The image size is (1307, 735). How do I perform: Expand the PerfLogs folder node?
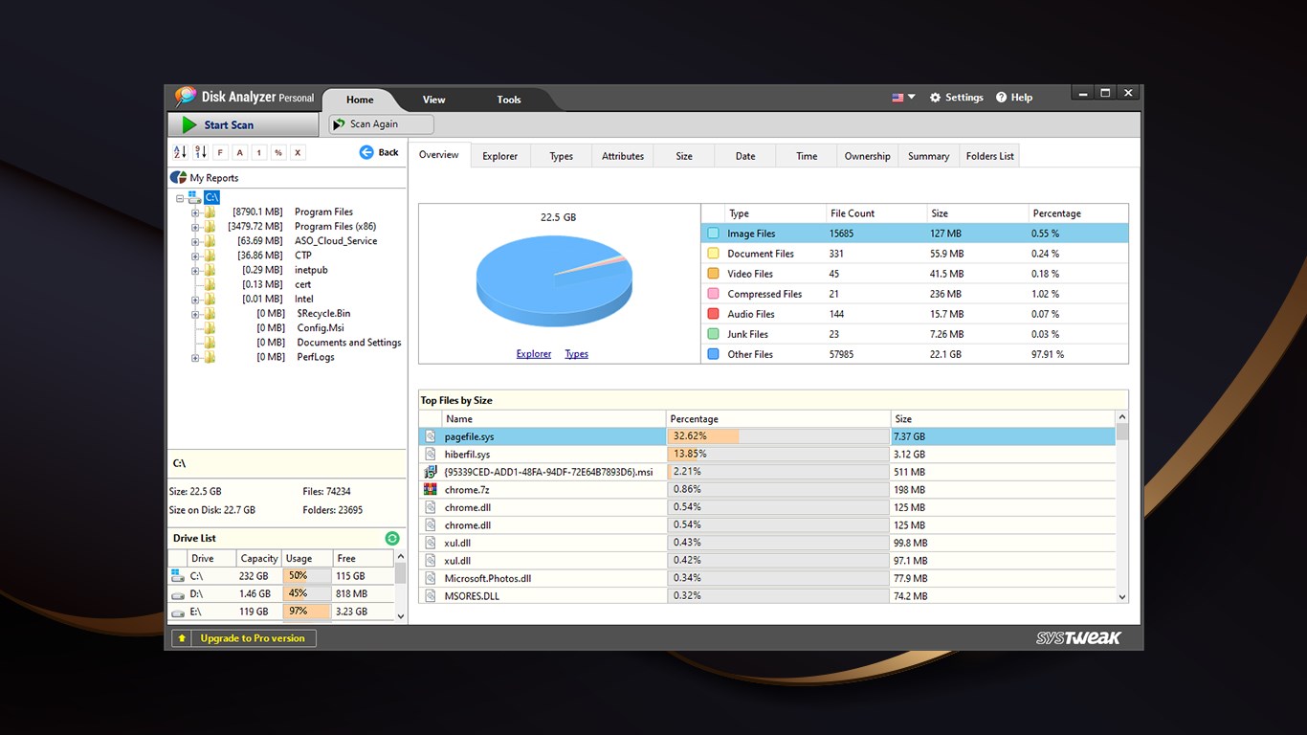pyautogui.click(x=194, y=357)
